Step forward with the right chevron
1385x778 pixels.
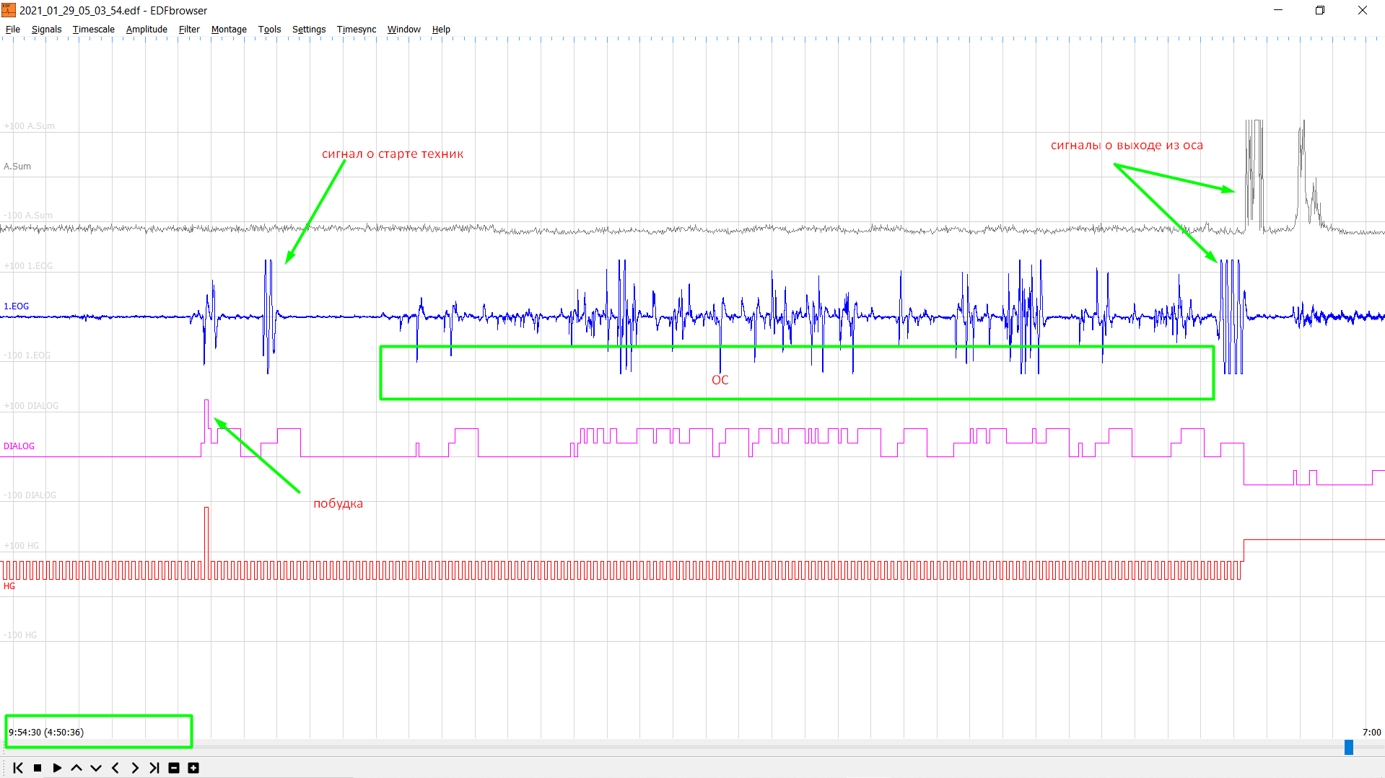pos(135,768)
